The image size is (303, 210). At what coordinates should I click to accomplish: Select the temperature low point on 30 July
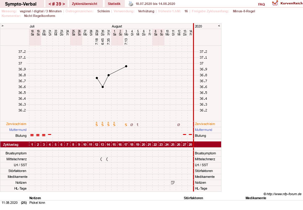tap(103, 87)
